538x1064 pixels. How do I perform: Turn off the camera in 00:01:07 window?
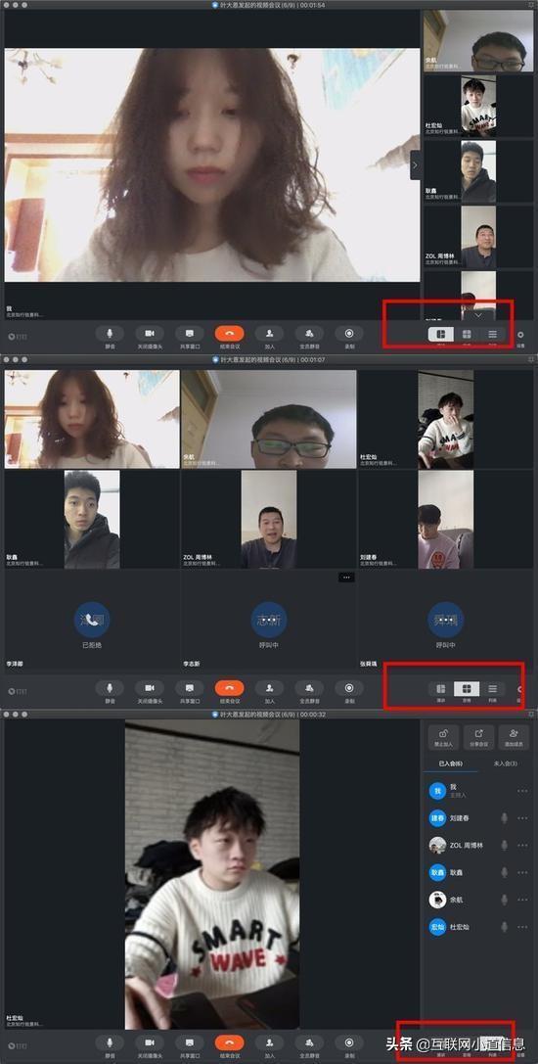point(150,689)
